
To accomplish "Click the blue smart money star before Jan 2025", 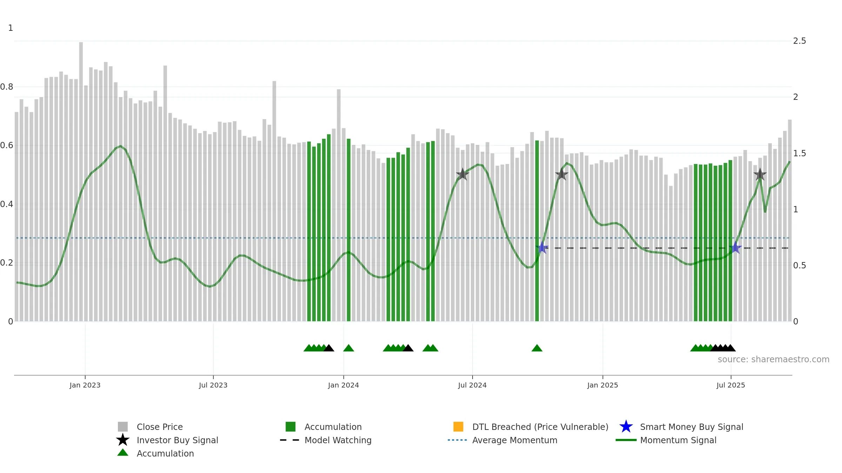I will pyautogui.click(x=542, y=248).
